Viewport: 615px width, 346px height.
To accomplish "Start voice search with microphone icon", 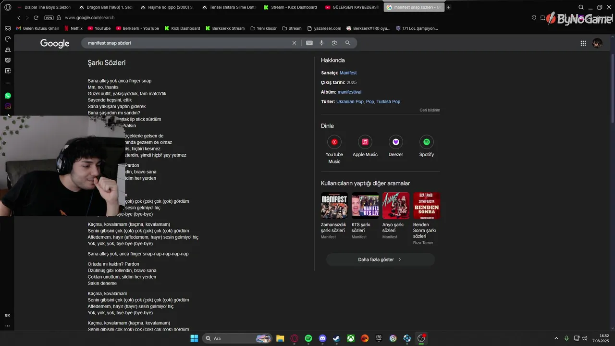I will (322, 43).
